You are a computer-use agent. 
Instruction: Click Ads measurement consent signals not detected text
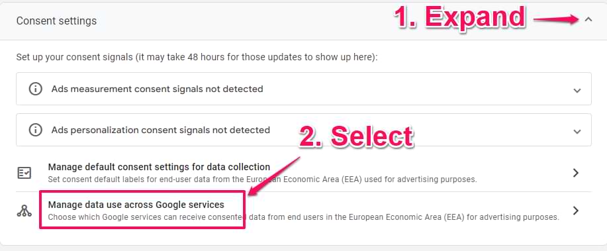(157, 89)
